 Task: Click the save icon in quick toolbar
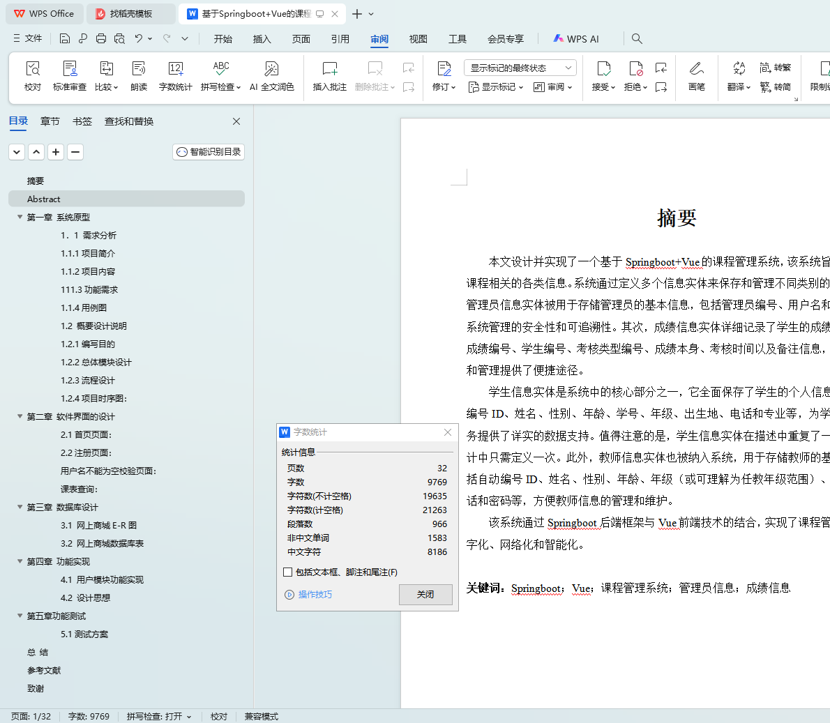point(65,38)
